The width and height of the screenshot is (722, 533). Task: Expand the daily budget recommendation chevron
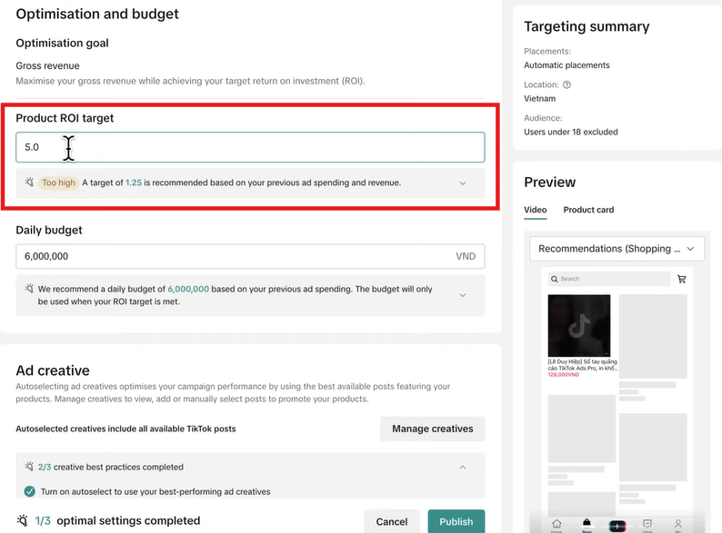[462, 295]
